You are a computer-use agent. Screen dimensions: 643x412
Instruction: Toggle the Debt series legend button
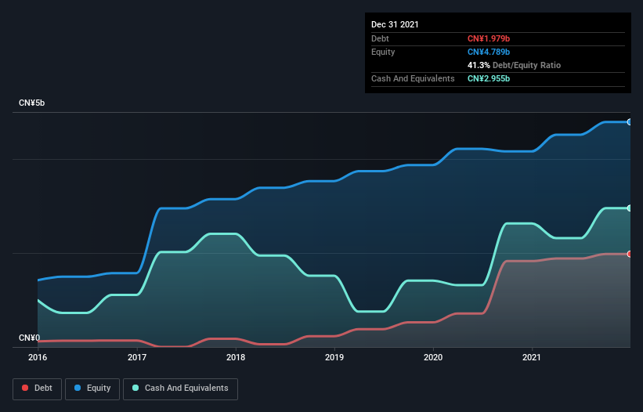coord(38,389)
